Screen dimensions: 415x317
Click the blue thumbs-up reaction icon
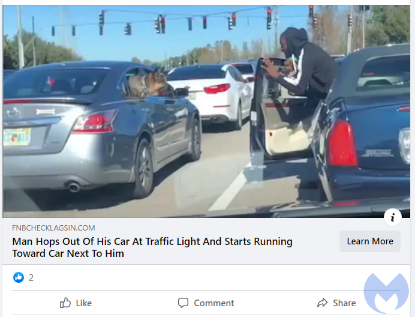(x=19, y=277)
